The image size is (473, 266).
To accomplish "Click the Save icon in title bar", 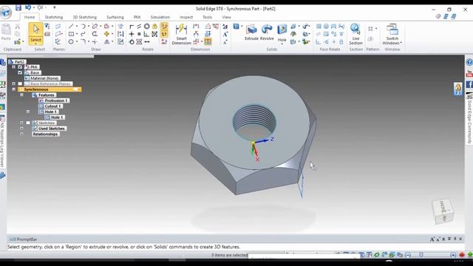I will (x=18, y=7).
